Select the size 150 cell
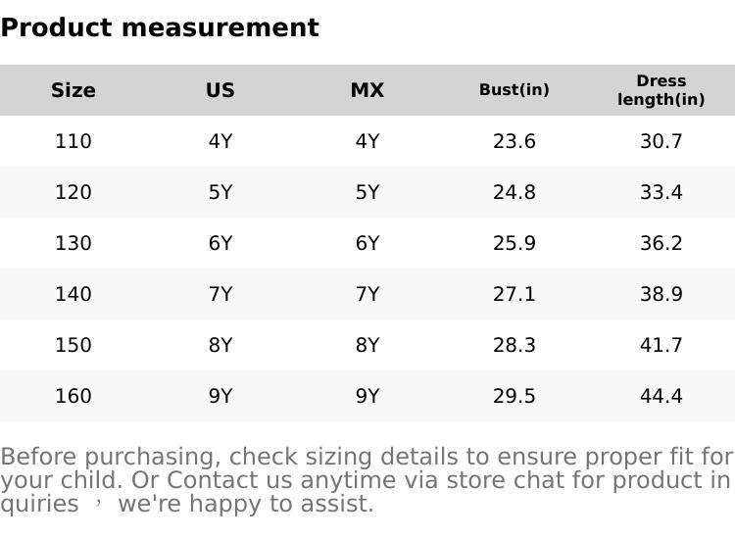Image resolution: width=735 pixels, height=539 pixels. (x=73, y=345)
